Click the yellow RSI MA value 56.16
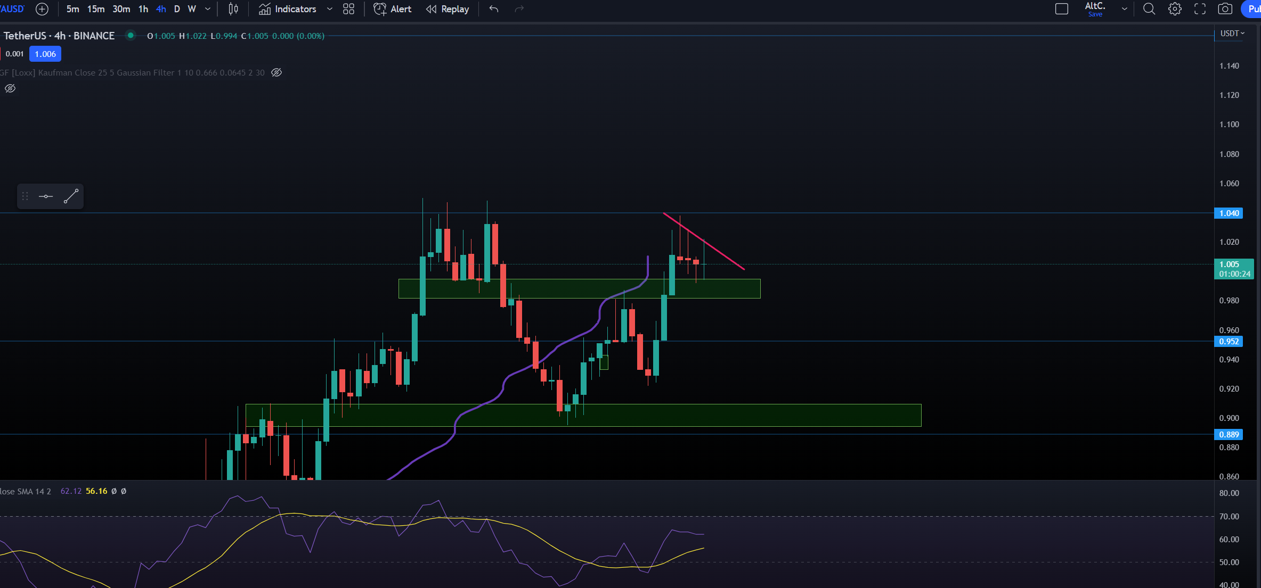Viewport: 1261px width, 588px height. click(96, 491)
